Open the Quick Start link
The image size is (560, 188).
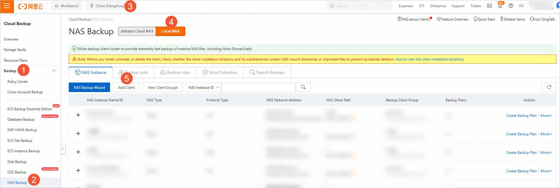point(484,19)
